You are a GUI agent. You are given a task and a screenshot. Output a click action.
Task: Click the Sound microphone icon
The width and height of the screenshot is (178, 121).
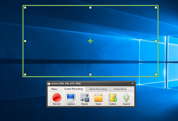point(126,97)
